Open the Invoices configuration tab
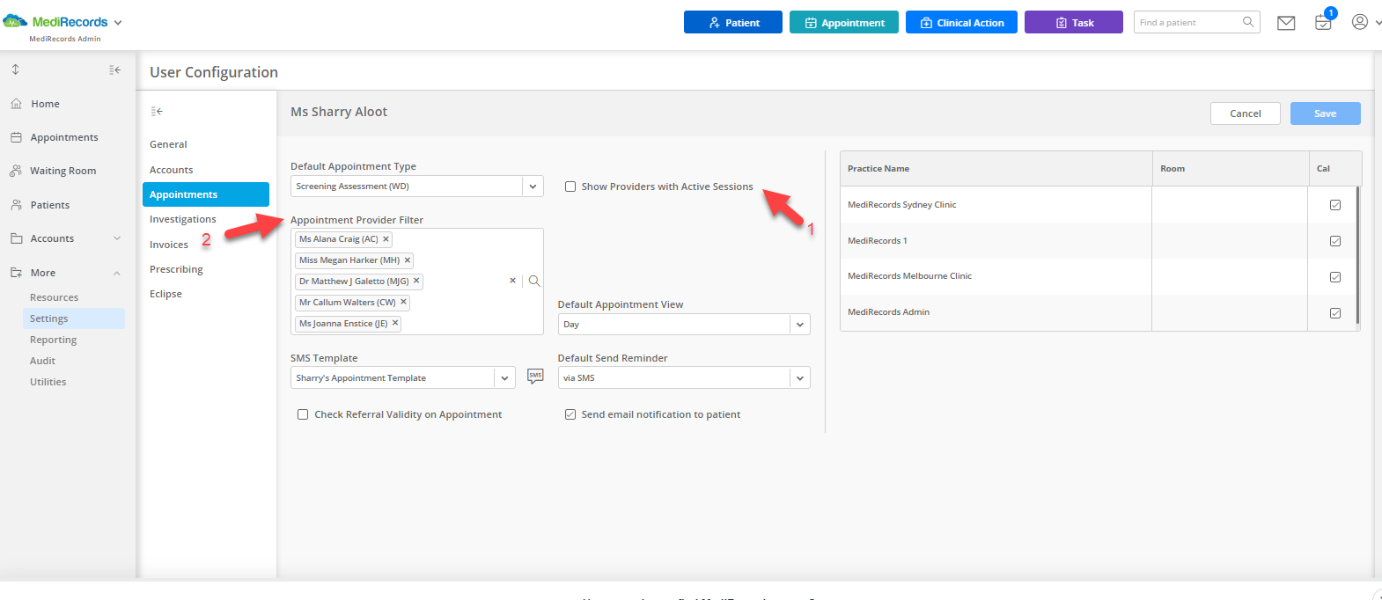1382x600 pixels. point(169,245)
